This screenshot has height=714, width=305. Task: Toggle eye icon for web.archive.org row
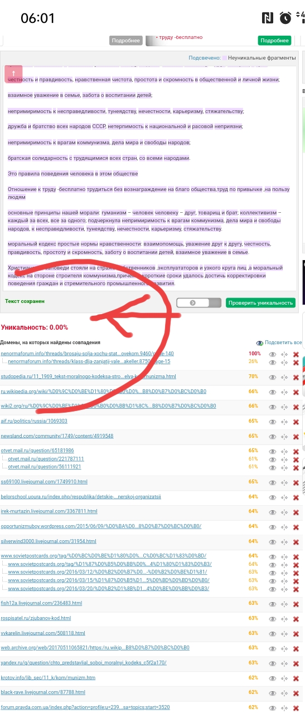[x=273, y=648]
